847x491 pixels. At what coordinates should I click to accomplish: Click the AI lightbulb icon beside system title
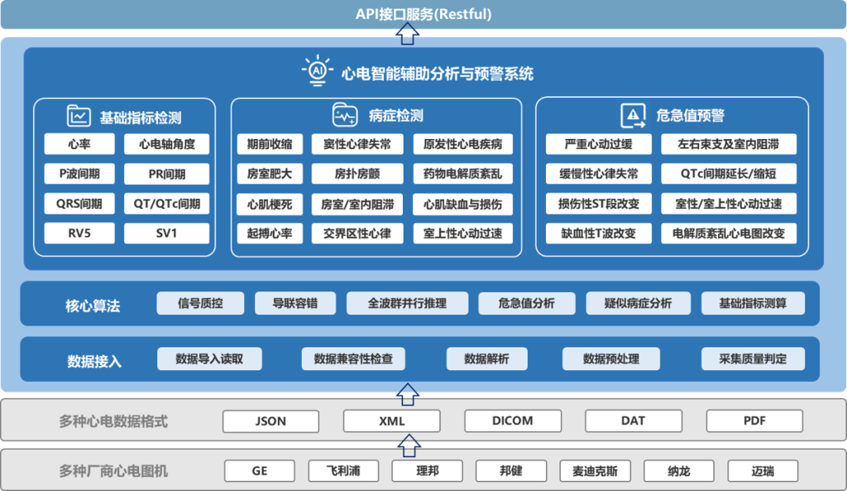(316, 71)
